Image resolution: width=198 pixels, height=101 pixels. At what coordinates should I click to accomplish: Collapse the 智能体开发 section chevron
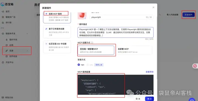coord(27,34)
